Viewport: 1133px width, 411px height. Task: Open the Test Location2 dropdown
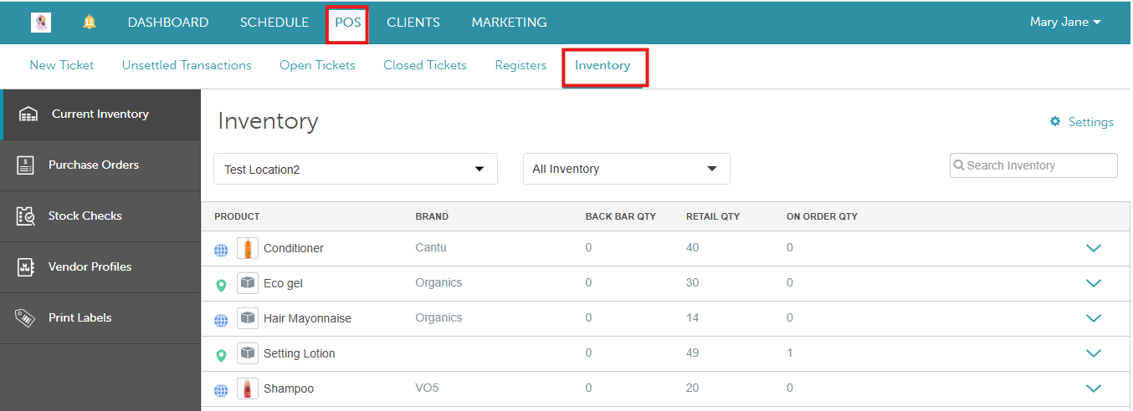tap(356, 169)
